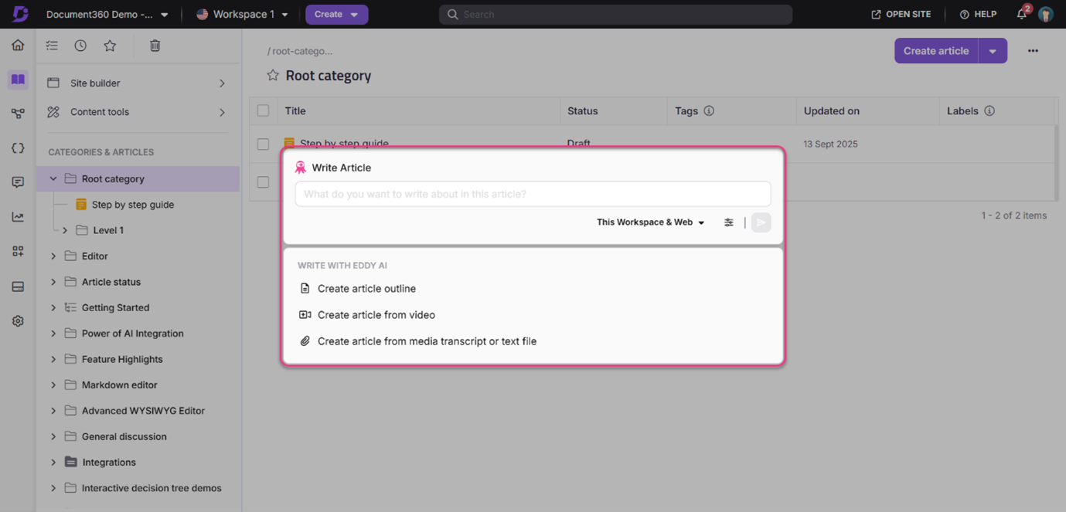Screen dimensions: 1066x512
Task: Open the Starred items icon
Action: point(110,46)
